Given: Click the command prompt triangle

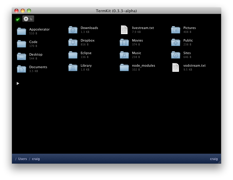Looking at the screenshot, I should coord(18,83).
